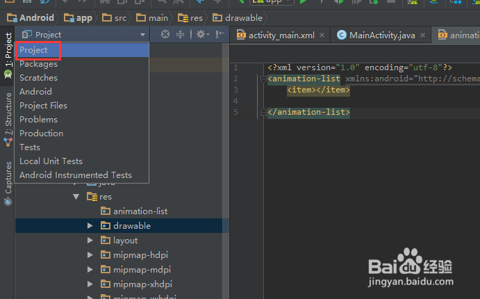Viewport: 480px width, 299px height.
Task: Click the <item></item> code text
Action: [x=318, y=90]
